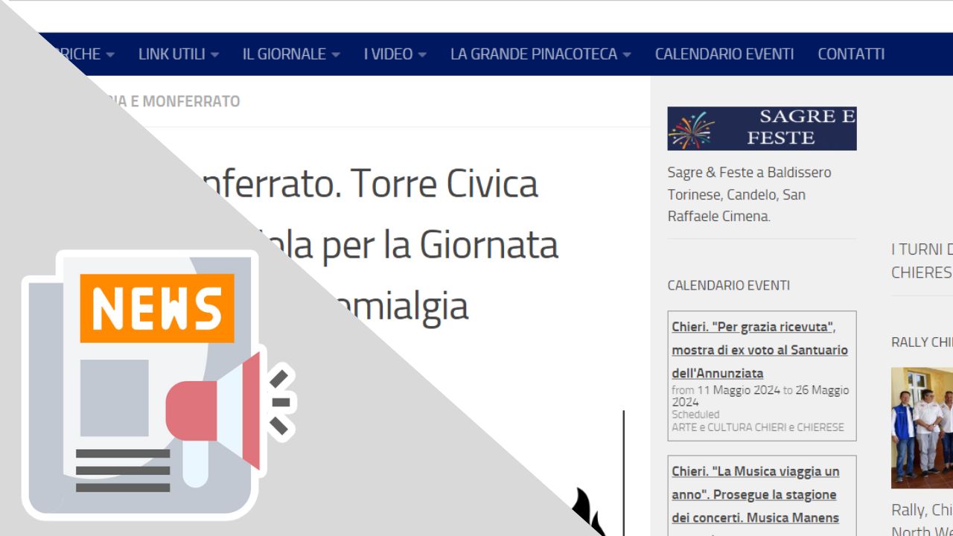Expand the I Video menu
The height and width of the screenshot is (536, 953).
pos(395,54)
